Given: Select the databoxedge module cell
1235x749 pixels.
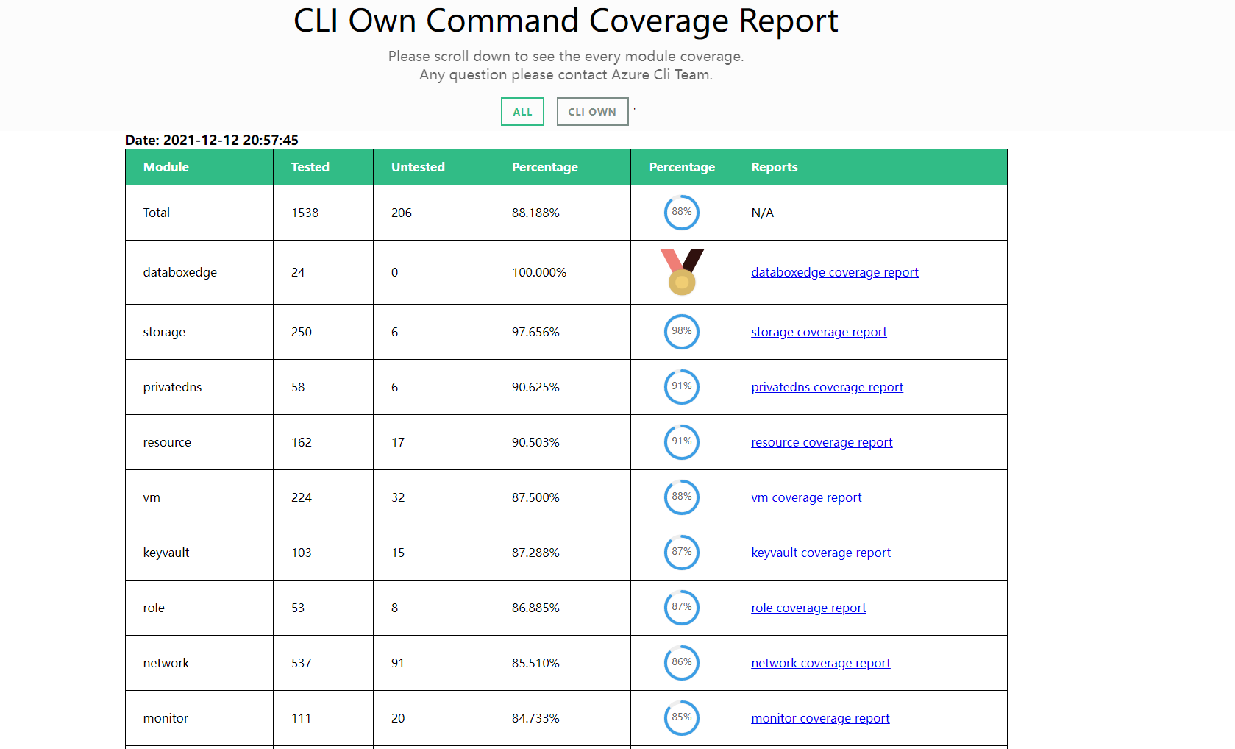Looking at the screenshot, I should pos(199,272).
